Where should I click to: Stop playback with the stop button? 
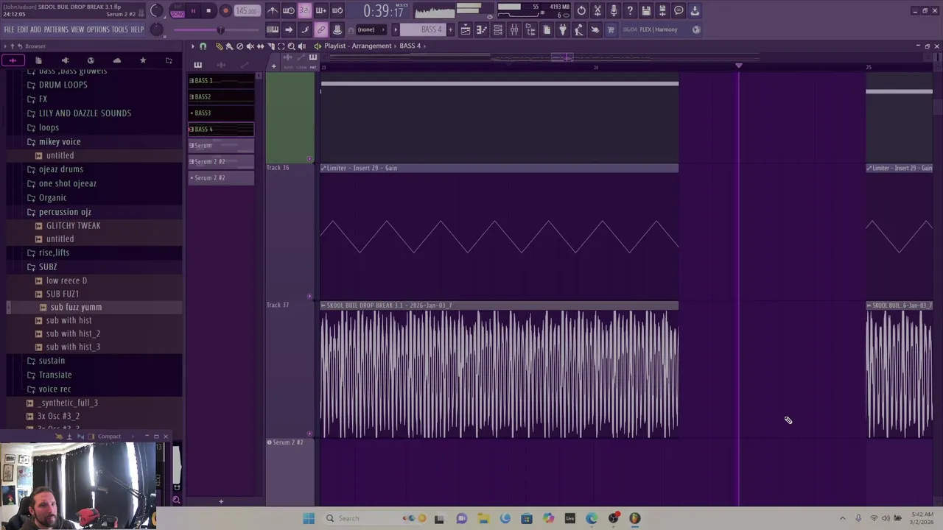[208, 11]
